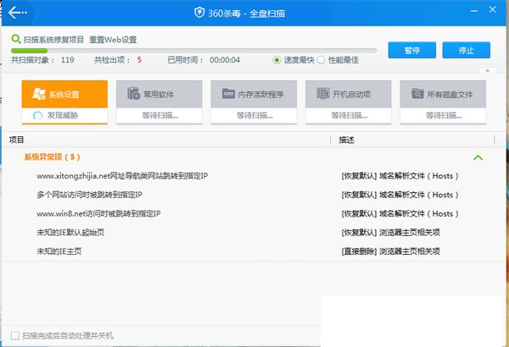This screenshot has width=509, height=347.
Task: Select 系统异常项 (5) group header
Action: click(x=52, y=157)
